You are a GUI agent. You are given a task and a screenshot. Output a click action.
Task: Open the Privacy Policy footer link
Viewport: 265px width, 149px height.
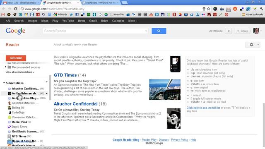[x=180, y=140]
